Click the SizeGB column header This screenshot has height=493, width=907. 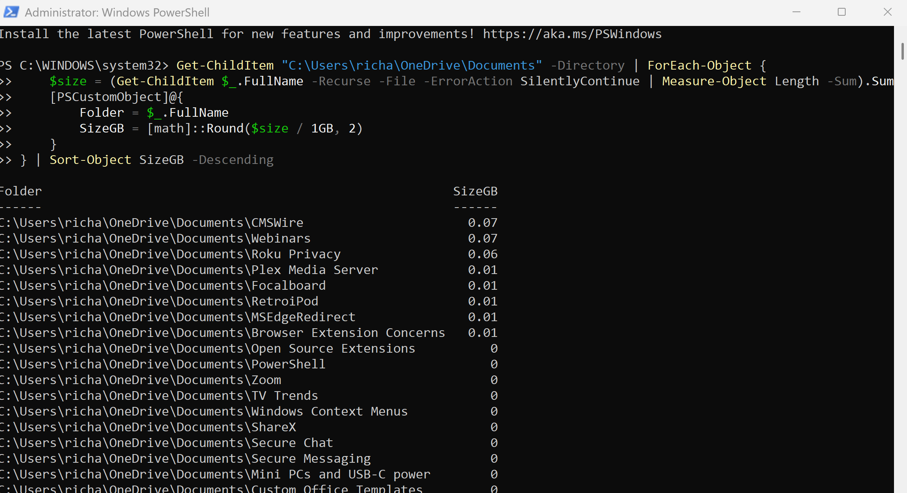(x=475, y=191)
